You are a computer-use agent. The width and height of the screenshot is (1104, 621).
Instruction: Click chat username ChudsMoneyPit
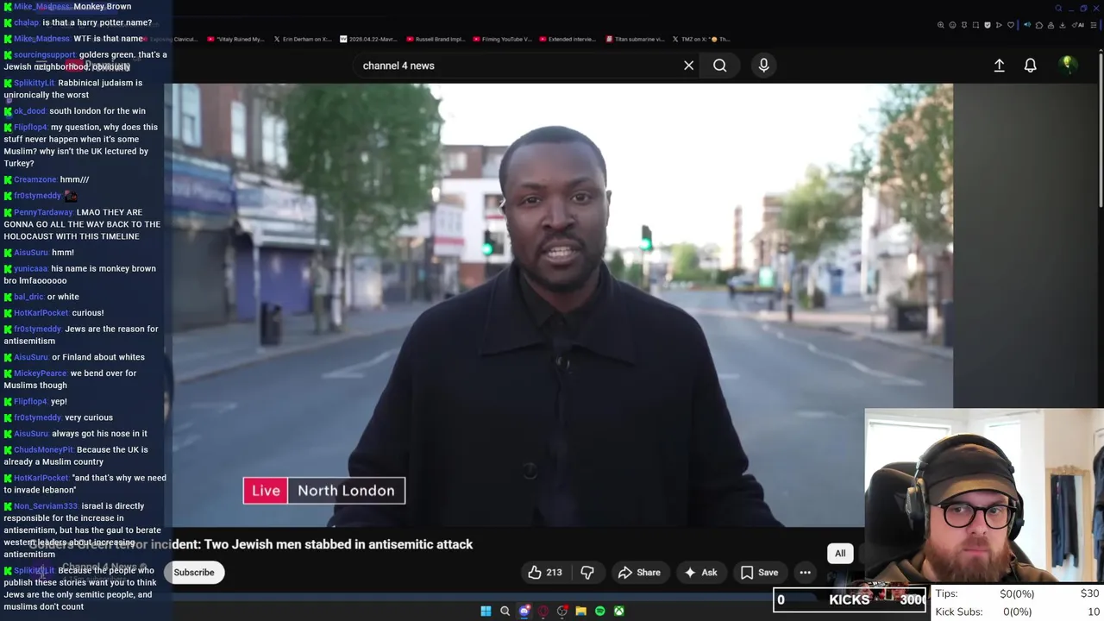(x=43, y=450)
